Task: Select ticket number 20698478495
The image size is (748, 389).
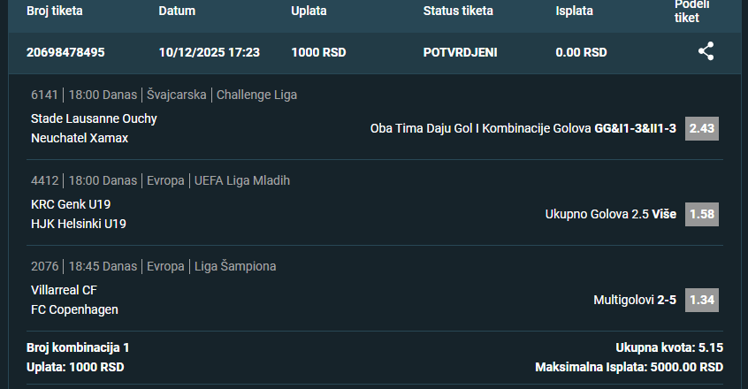Action: [x=65, y=52]
